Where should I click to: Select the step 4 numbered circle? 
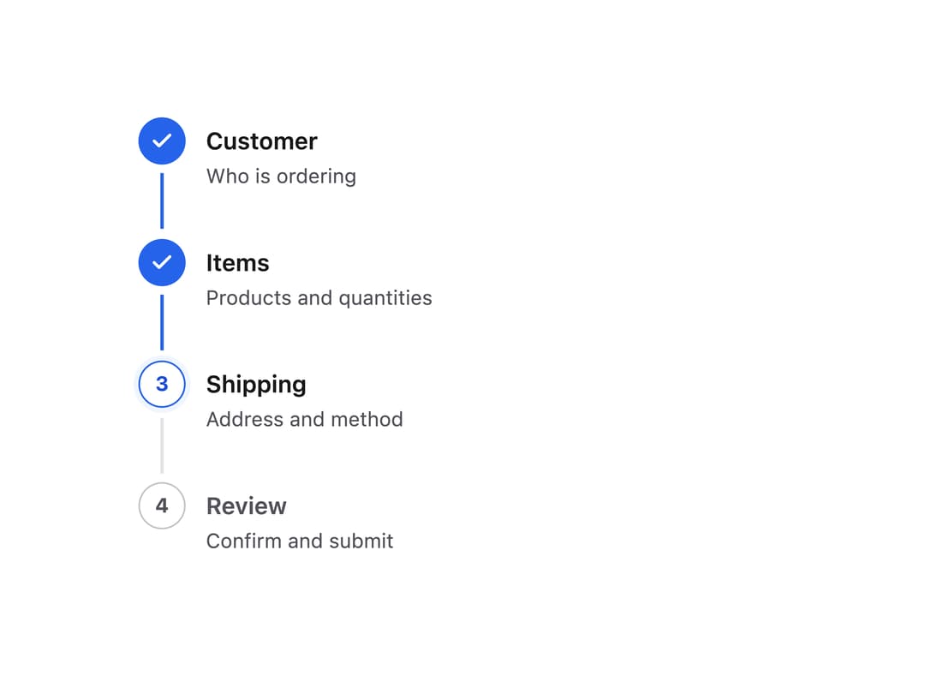point(162,506)
